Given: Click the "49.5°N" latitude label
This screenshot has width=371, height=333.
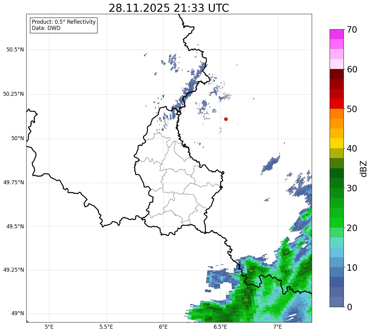Looking at the screenshot, I should (x=15, y=226).
